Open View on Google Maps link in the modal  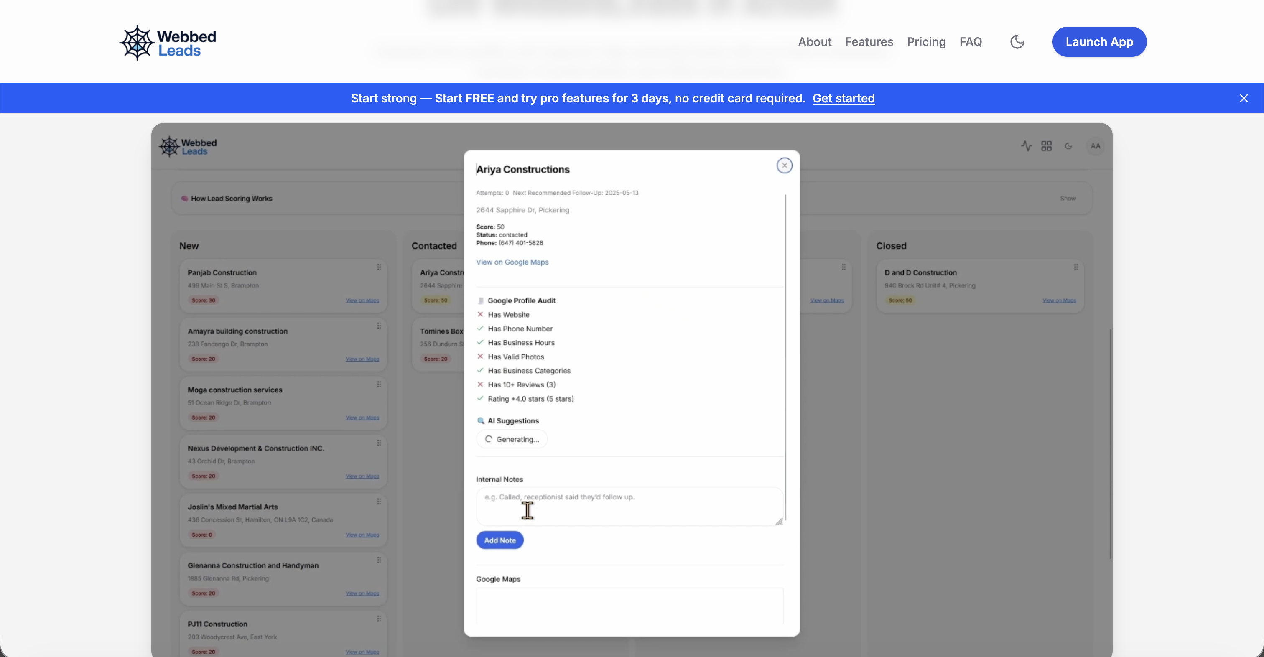pos(512,262)
